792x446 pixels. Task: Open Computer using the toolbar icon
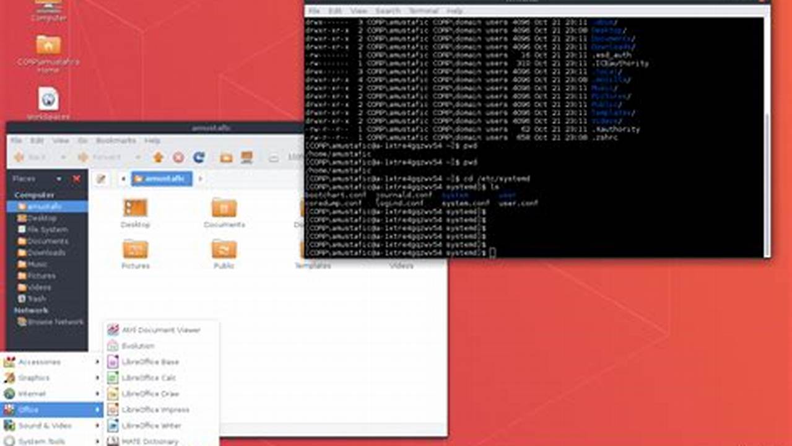[x=246, y=157]
